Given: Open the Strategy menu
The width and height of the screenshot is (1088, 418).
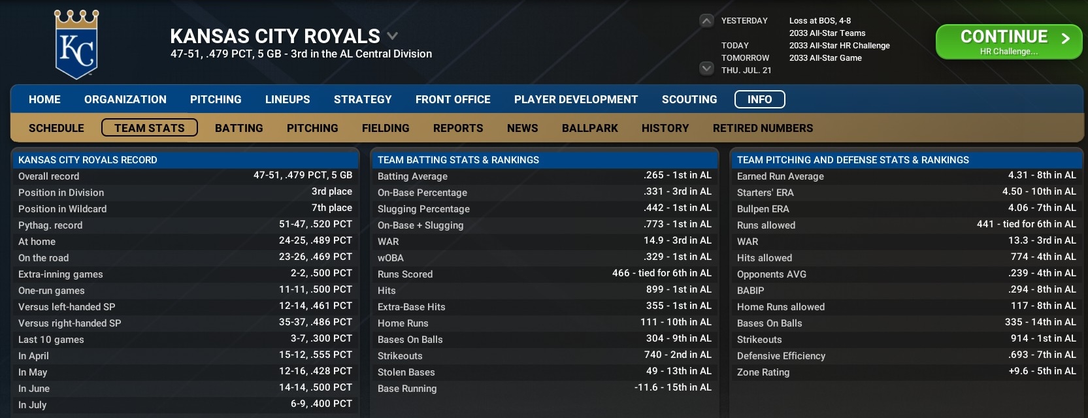Looking at the screenshot, I should tap(363, 99).
